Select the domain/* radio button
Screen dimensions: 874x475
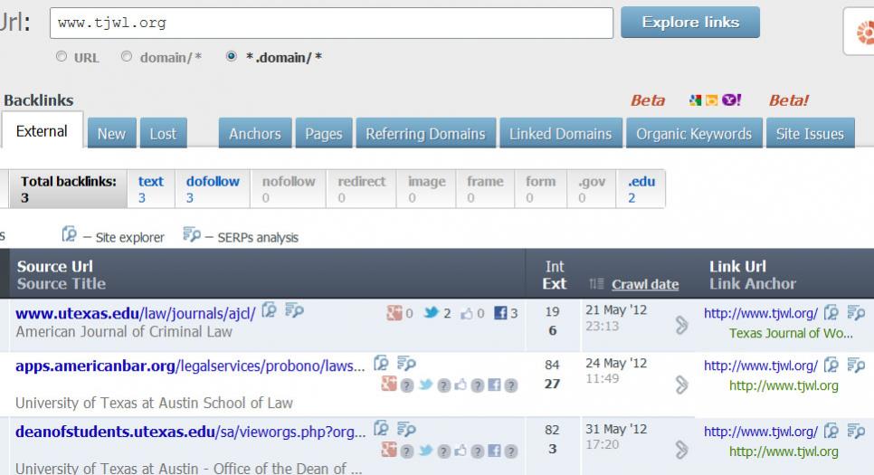pyautogui.click(x=127, y=57)
